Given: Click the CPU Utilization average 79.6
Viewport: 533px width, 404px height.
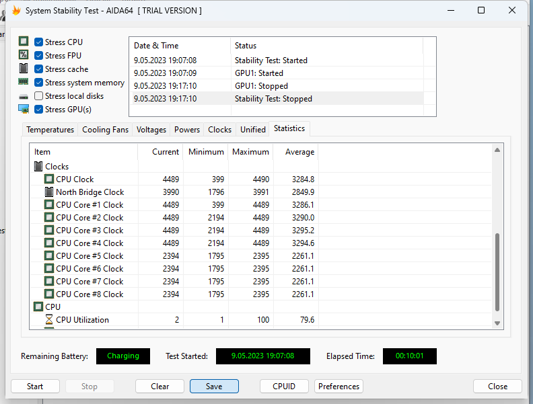Looking at the screenshot, I should pos(308,320).
